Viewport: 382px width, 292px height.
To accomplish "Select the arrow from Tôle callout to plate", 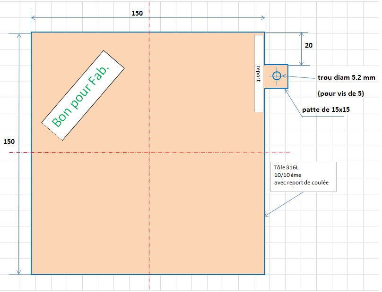I will [x=284, y=204].
